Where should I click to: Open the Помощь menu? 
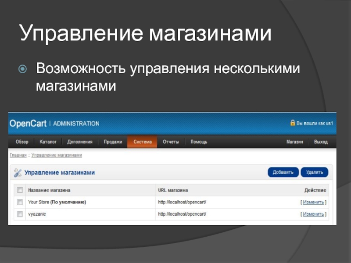point(199,142)
